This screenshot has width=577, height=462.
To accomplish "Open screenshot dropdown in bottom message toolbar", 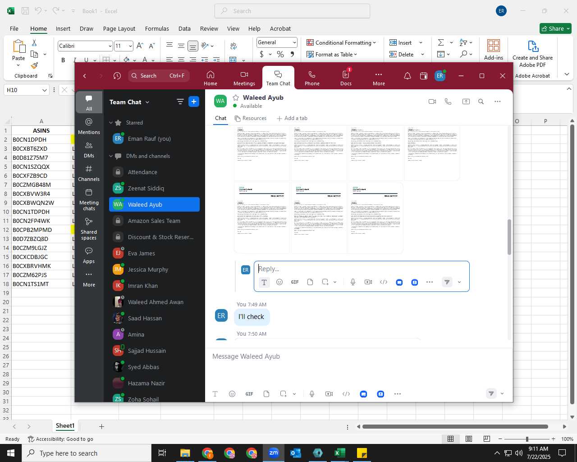I will click(x=294, y=394).
